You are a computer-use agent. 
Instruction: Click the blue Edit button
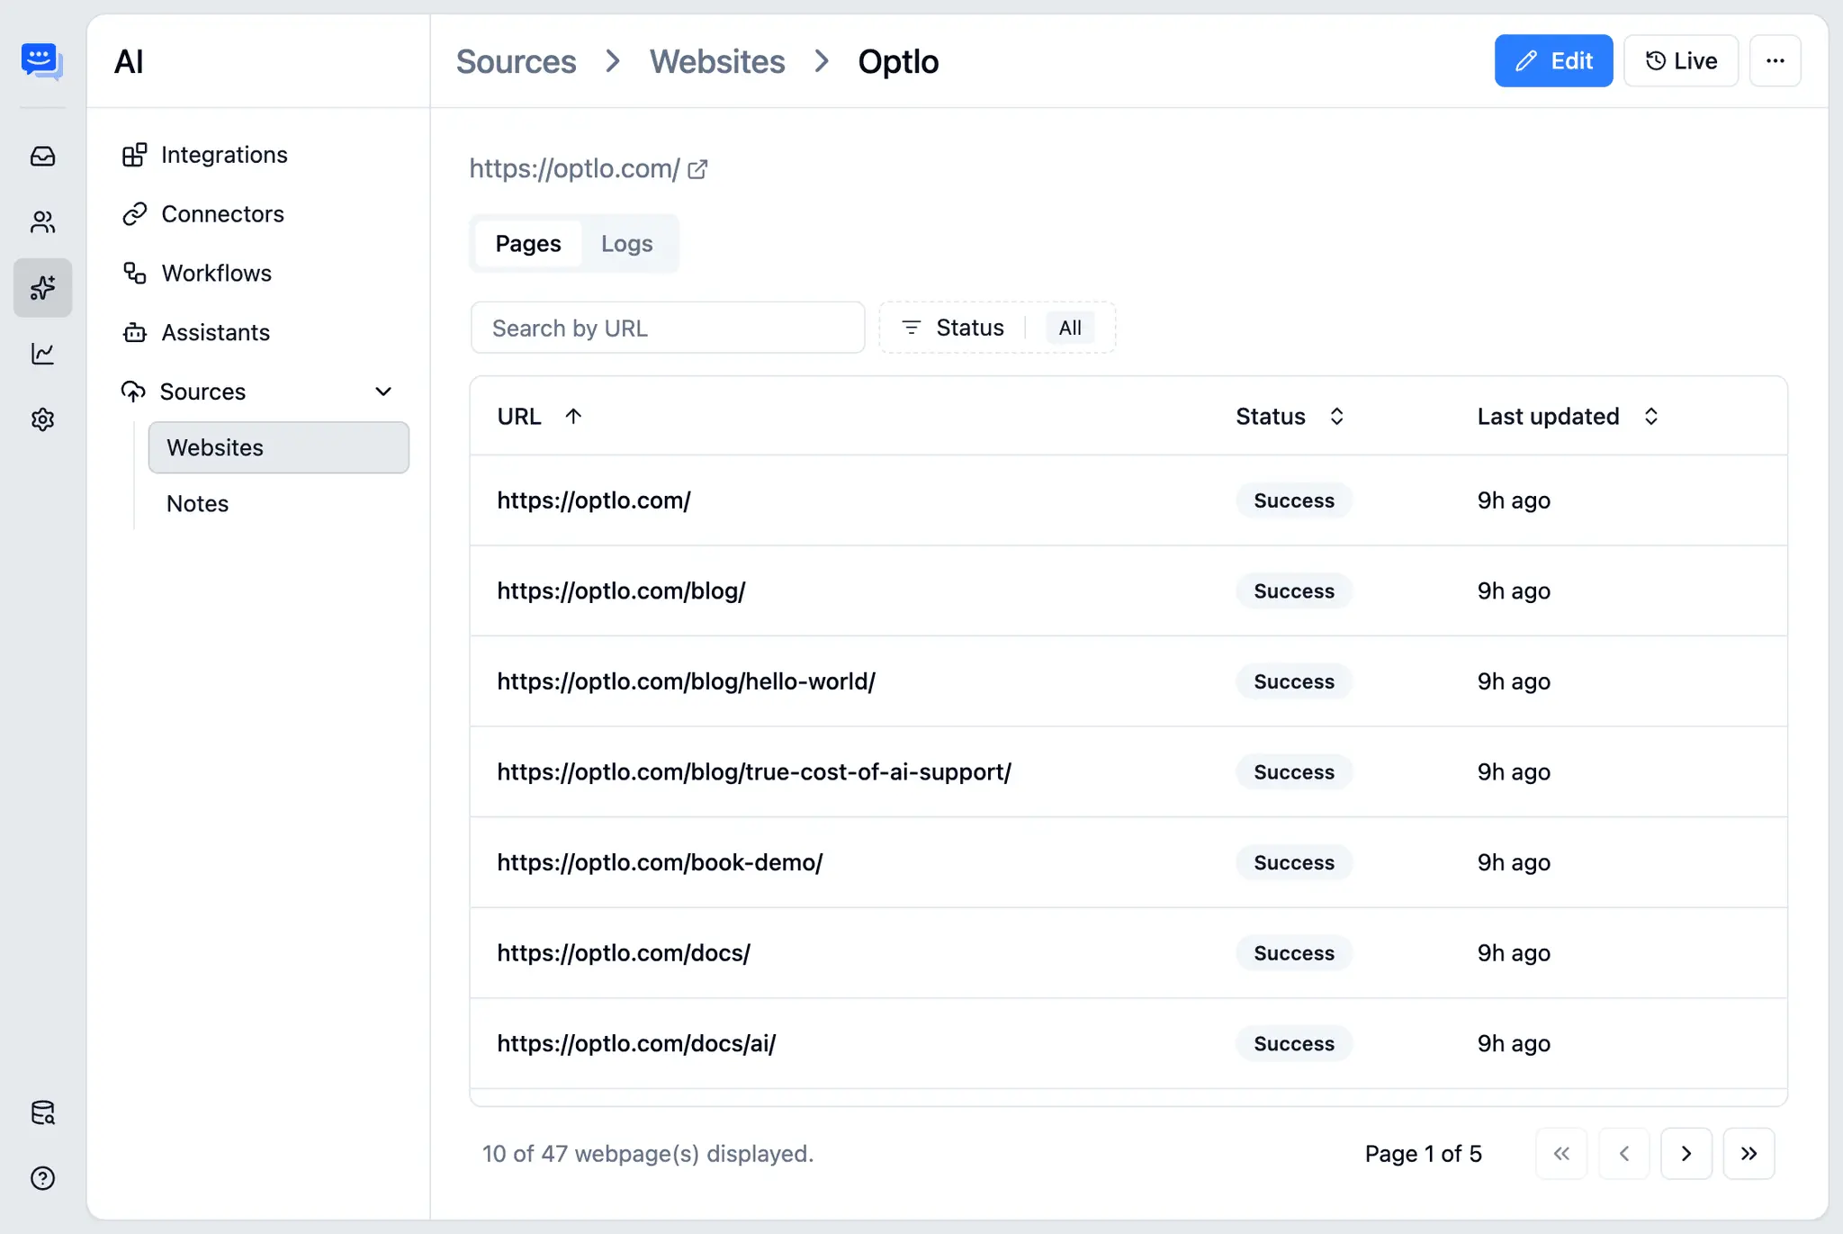click(x=1553, y=61)
